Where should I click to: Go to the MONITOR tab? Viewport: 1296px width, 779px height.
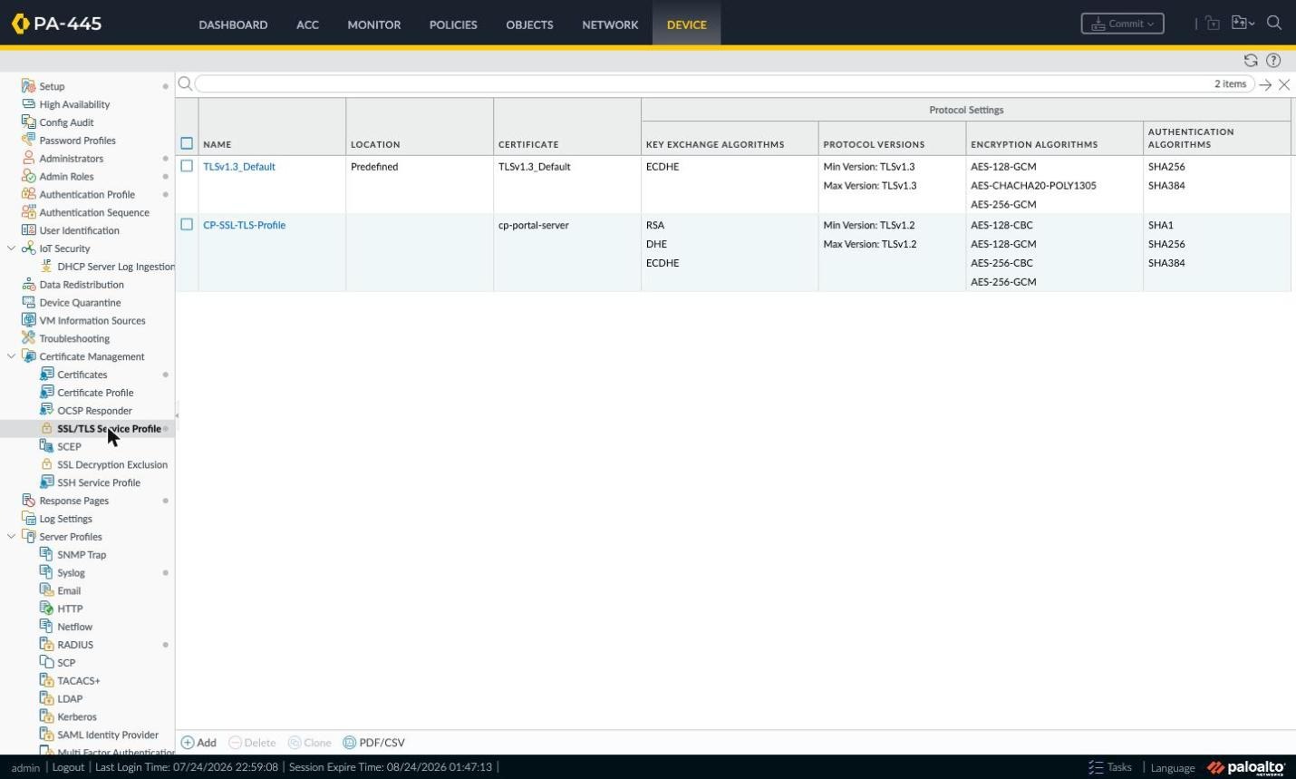click(374, 24)
